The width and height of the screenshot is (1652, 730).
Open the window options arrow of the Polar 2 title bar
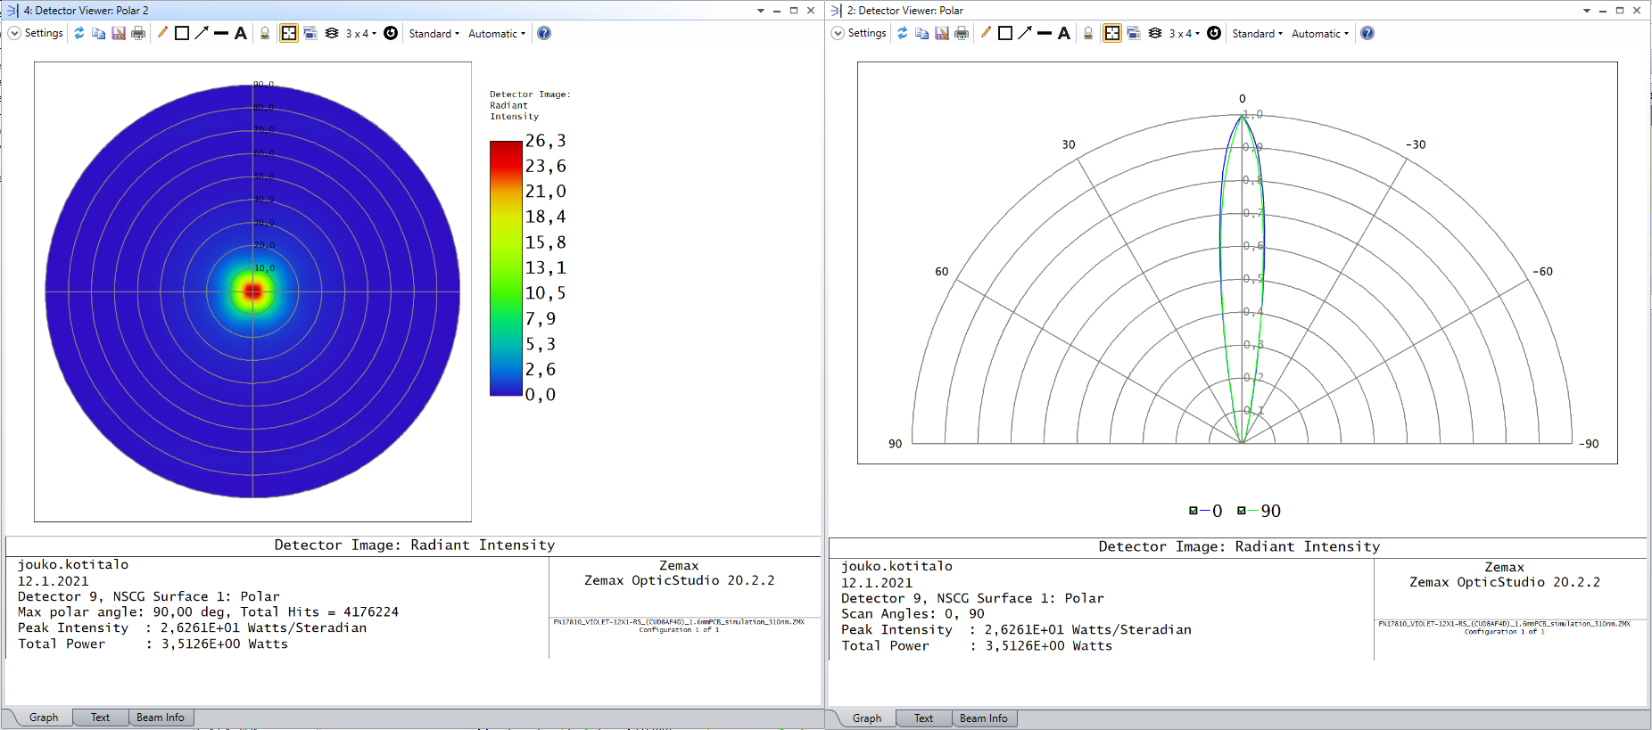point(760,11)
